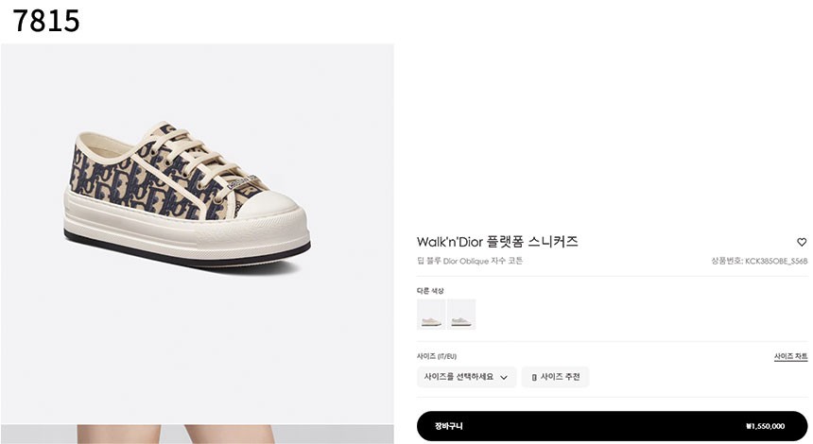813x444 pixels.
Task: Click the 다른 색상 label
Action: coord(430,291)
